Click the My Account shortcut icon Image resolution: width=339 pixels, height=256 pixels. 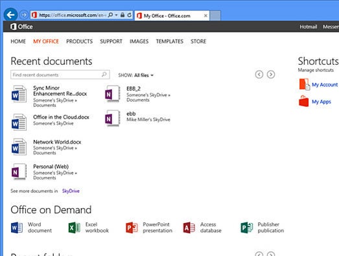305,84
